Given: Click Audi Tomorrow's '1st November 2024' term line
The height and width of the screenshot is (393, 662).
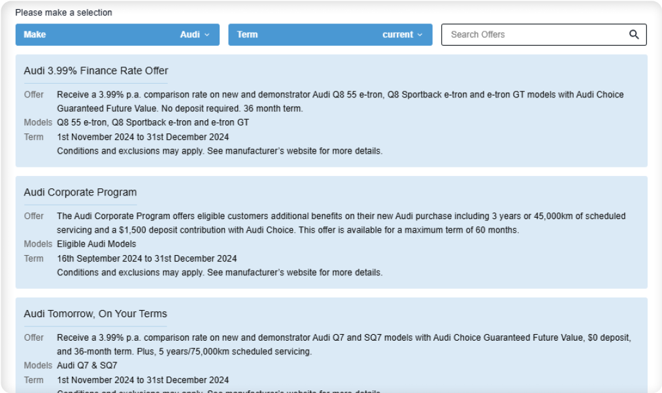Looking at the screenshot, I should point(142,381).
